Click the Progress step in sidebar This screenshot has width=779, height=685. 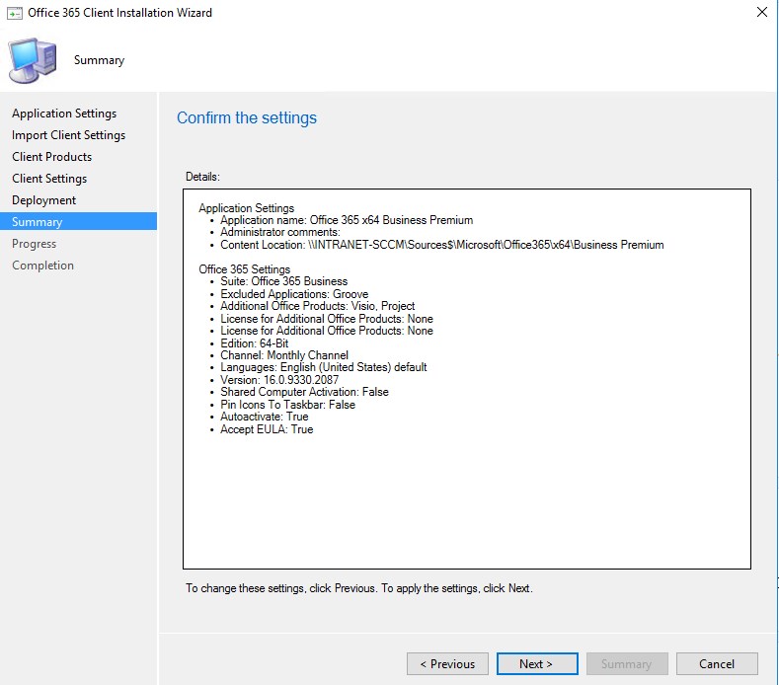pyautogui.click(x=35, y=244)
